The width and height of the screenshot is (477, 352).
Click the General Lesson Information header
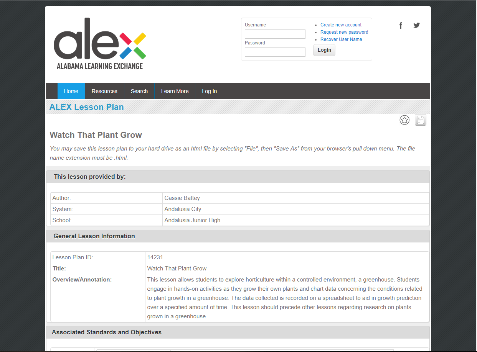94,236
